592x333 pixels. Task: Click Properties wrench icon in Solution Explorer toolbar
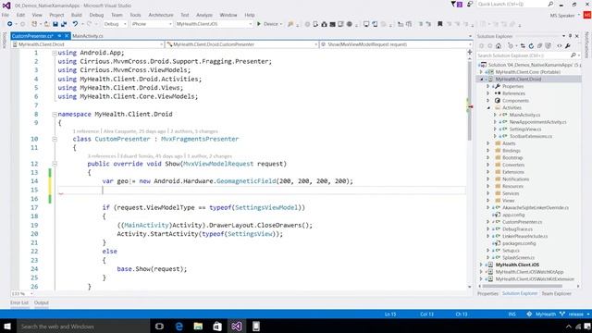tap(568, 46)
